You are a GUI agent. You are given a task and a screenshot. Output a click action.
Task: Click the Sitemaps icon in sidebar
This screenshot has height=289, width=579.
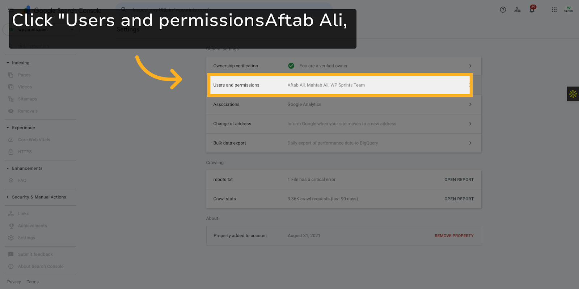[x=11, y=99]
